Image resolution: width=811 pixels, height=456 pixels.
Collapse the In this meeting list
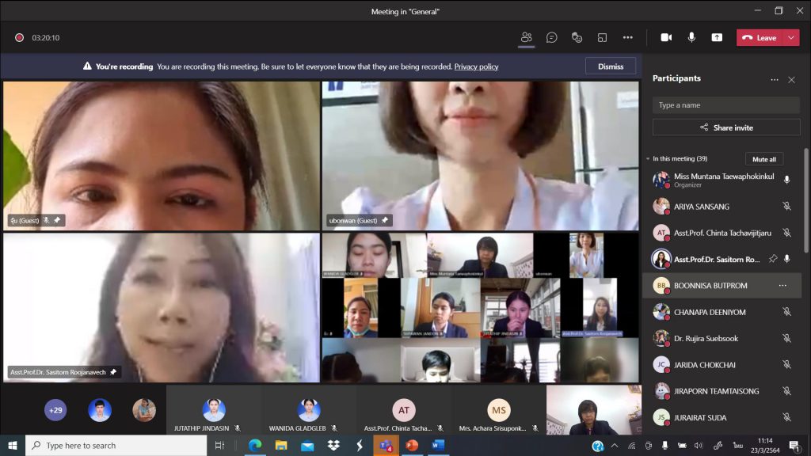pos(648,158)
